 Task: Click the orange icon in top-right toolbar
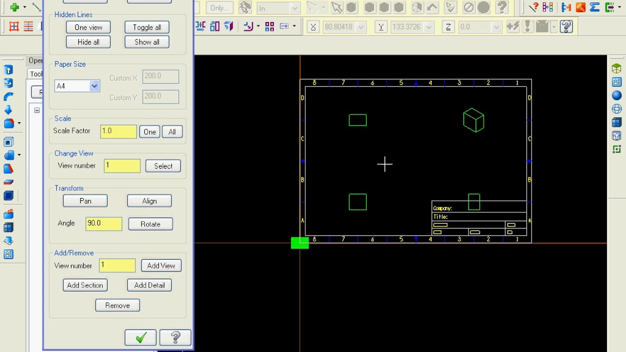tap(581, 7)
